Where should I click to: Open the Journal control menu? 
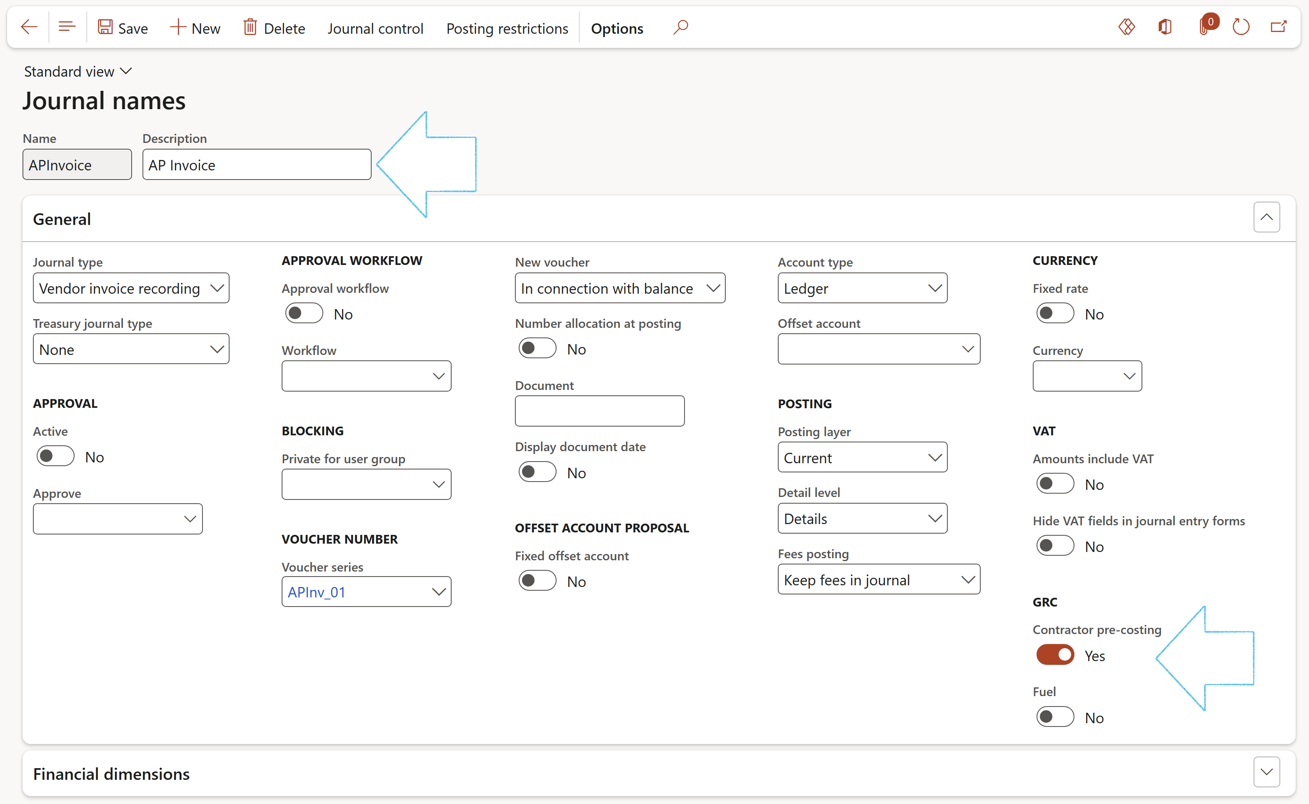pos(375,28)
